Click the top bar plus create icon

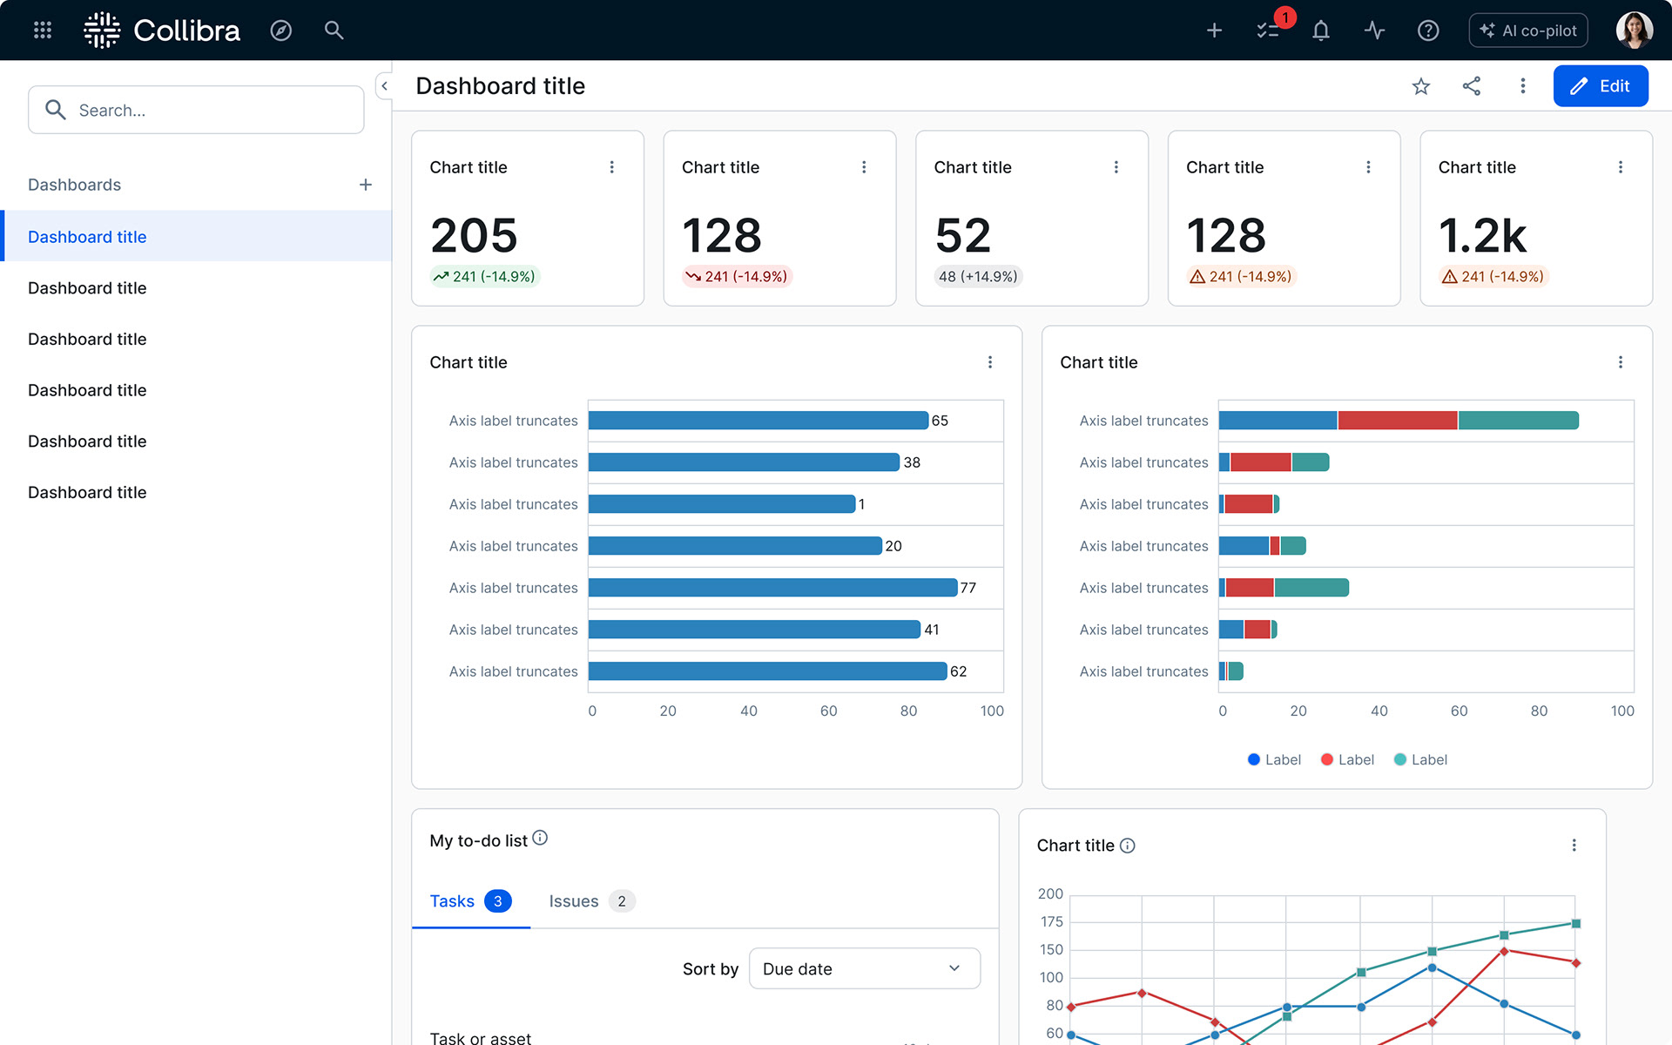[x=1214, y=30]
